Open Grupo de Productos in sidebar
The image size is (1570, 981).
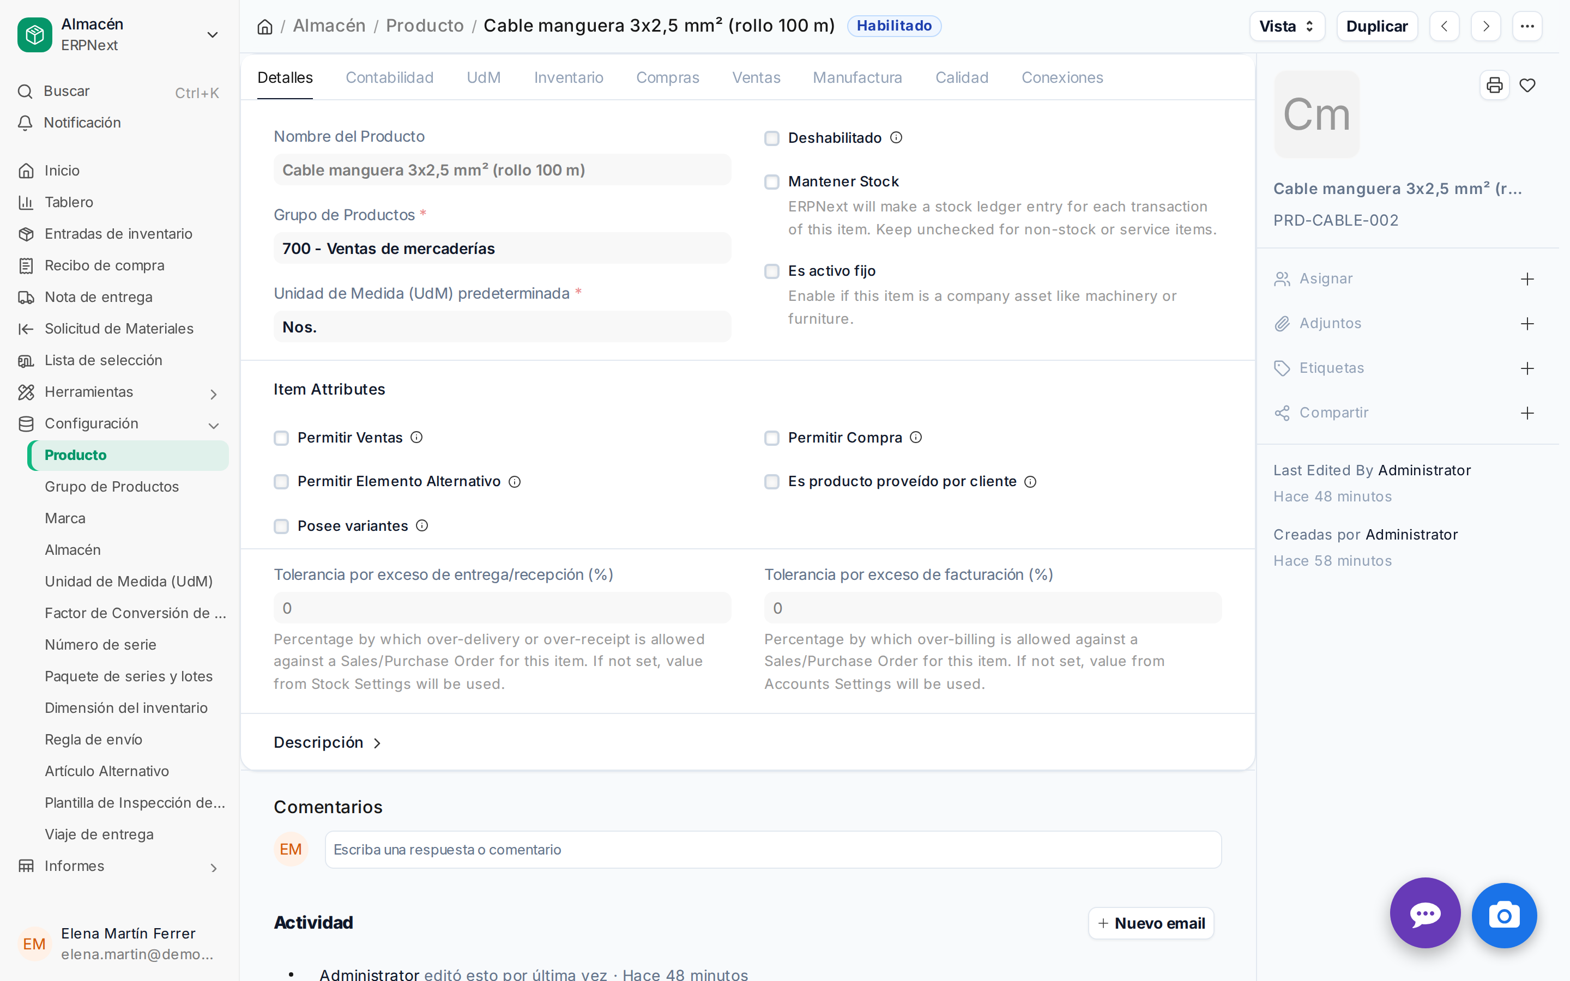[128, 487]
